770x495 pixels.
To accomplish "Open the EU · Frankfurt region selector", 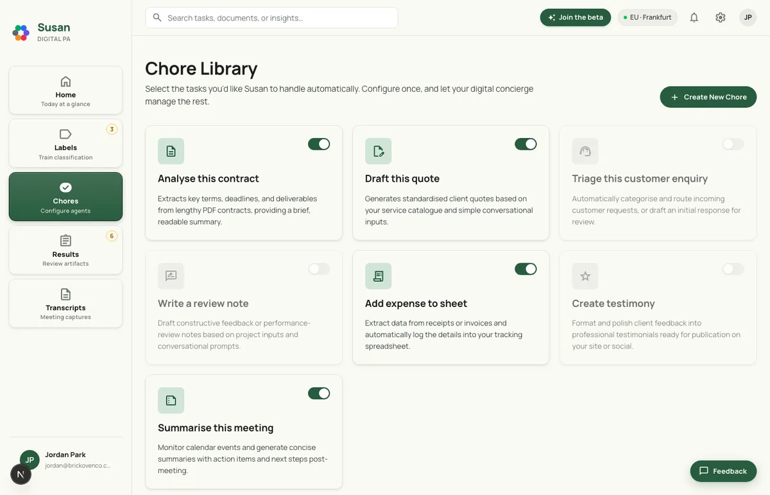I will pos(647,17).
